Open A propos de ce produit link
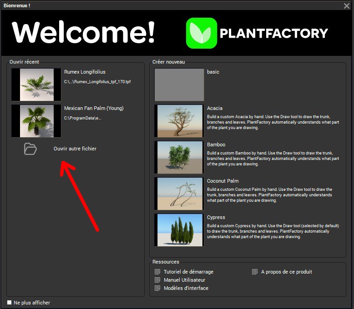The height and width of the screenshot is (309, 354). tap(287, 272)
